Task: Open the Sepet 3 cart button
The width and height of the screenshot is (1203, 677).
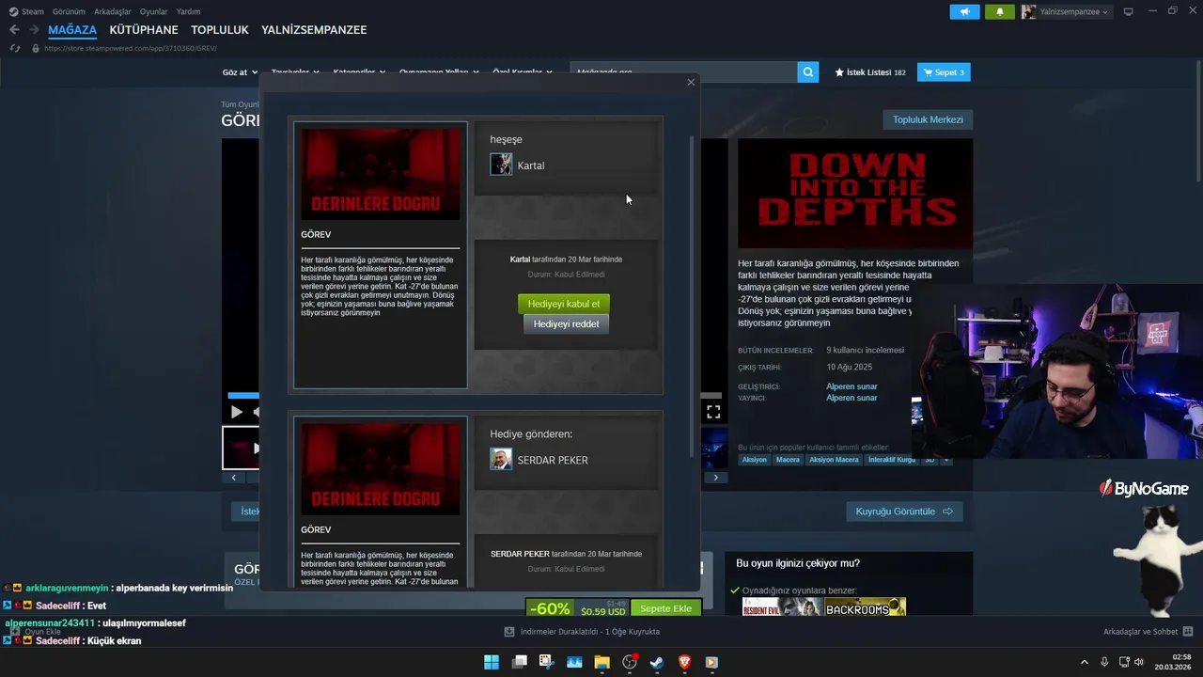Action: (x=944, y=72)
